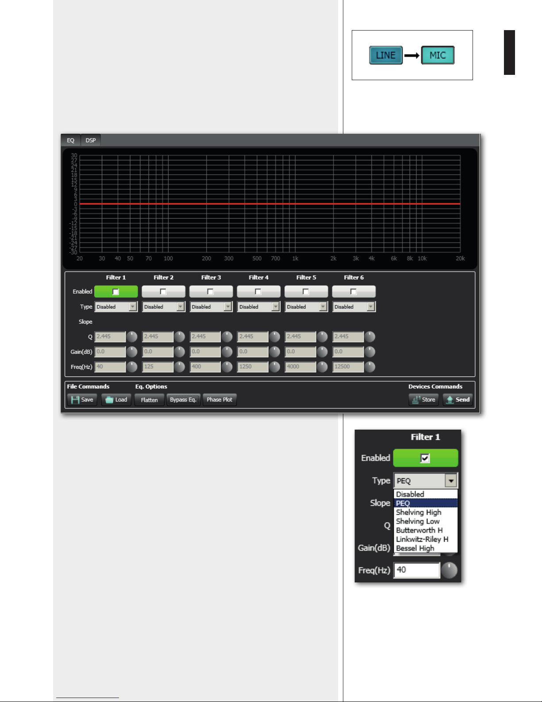Toggle the Filter 3 Enabled checkbox
This screenshot has height=702, width=542.
[211, 291]
